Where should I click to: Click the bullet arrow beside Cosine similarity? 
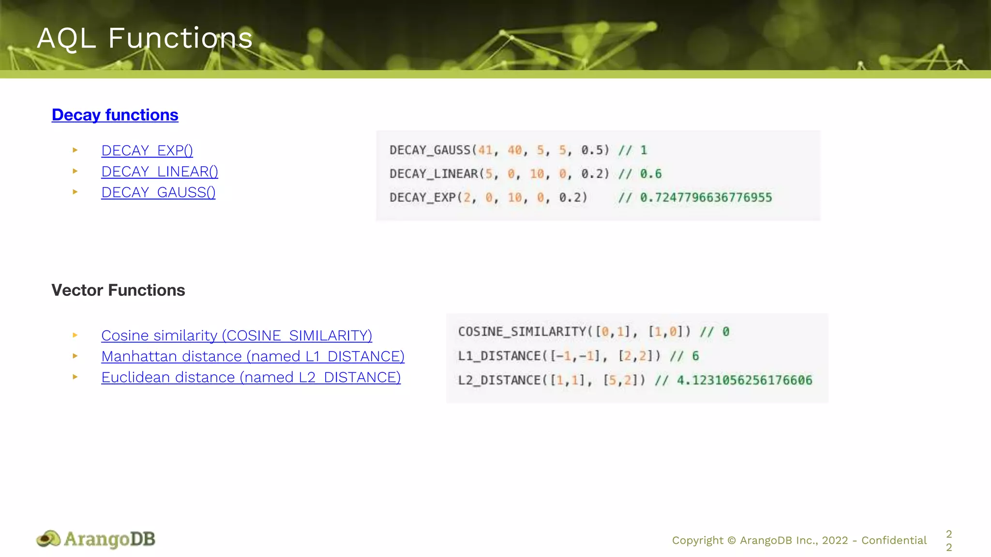(75, 335)
